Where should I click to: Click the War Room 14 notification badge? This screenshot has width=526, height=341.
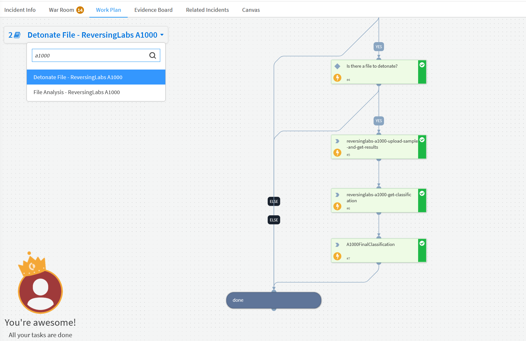tap(80, 10)
